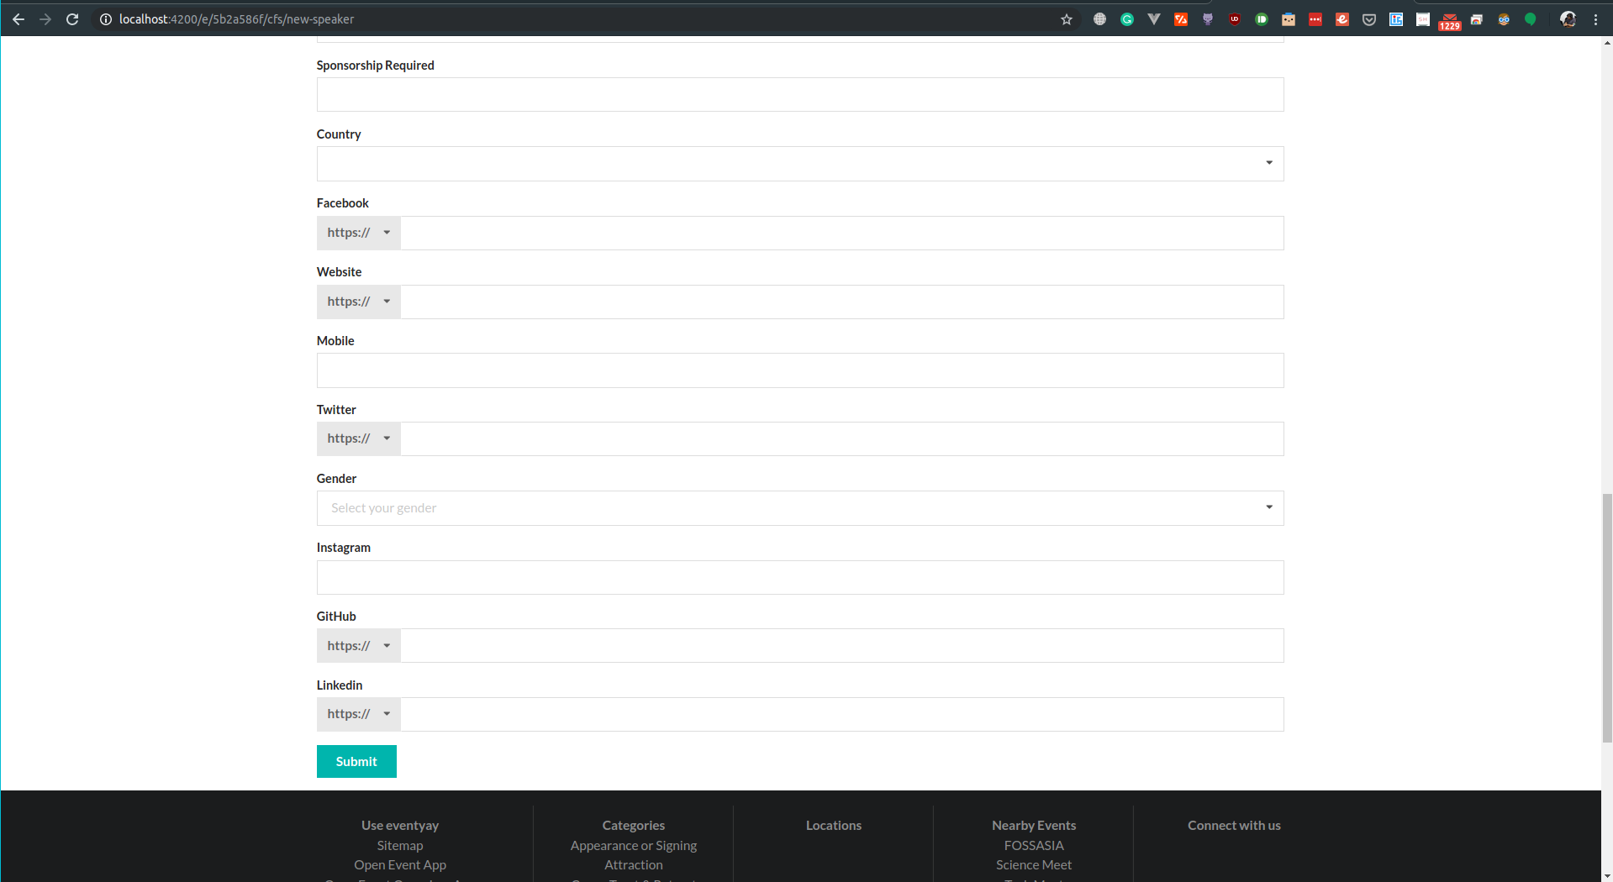Viewport: 1613px width, 882px height.
Task: Go back using the navigation arrow
Action: pyautogui.click(x=18, y=18)
